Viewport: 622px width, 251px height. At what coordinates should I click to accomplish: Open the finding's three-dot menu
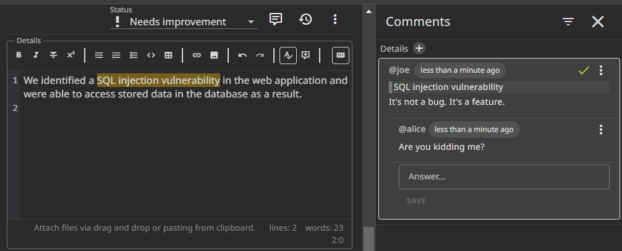click(x=335, y=19)
